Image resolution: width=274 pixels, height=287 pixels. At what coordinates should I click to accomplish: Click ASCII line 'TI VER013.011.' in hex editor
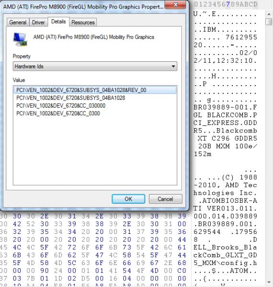point(225,209)
